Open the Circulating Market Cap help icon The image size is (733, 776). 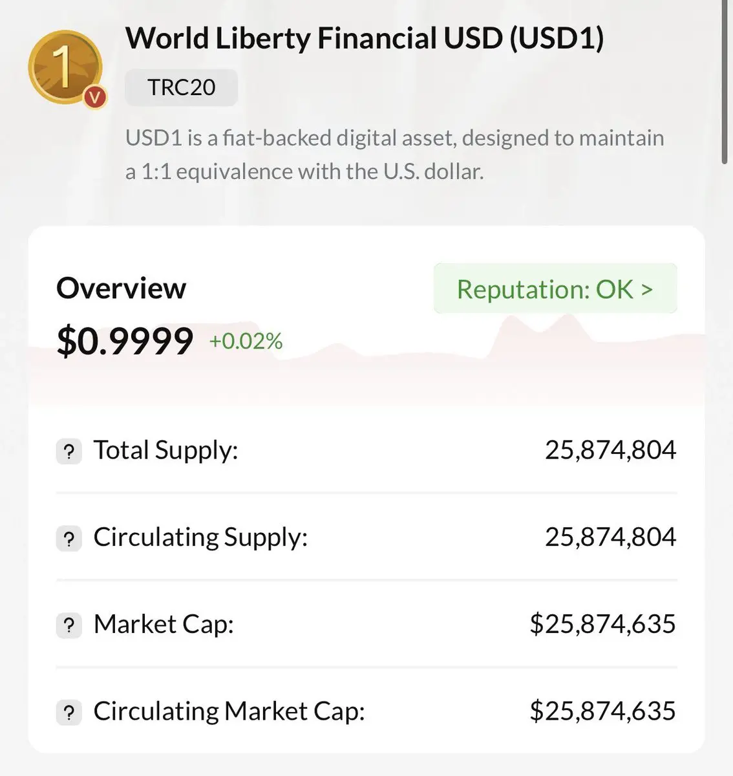(69, 713)
